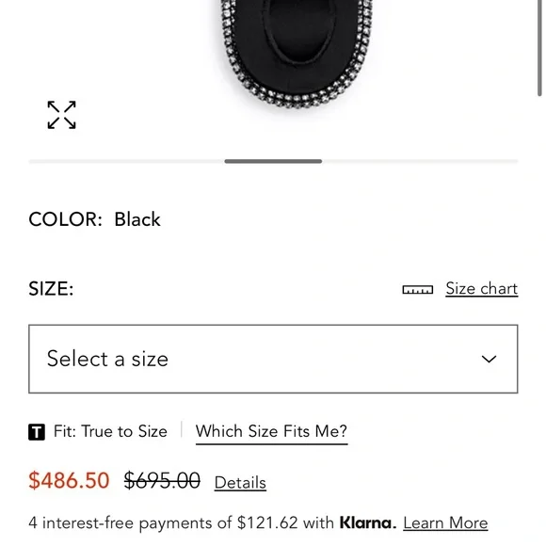Click right portion of image carousel track
The height and width of the screenshot is (546, 546).
(x=420, y=161)
